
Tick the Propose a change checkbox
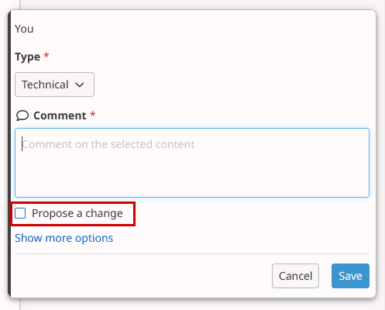(x=20, y=213)
